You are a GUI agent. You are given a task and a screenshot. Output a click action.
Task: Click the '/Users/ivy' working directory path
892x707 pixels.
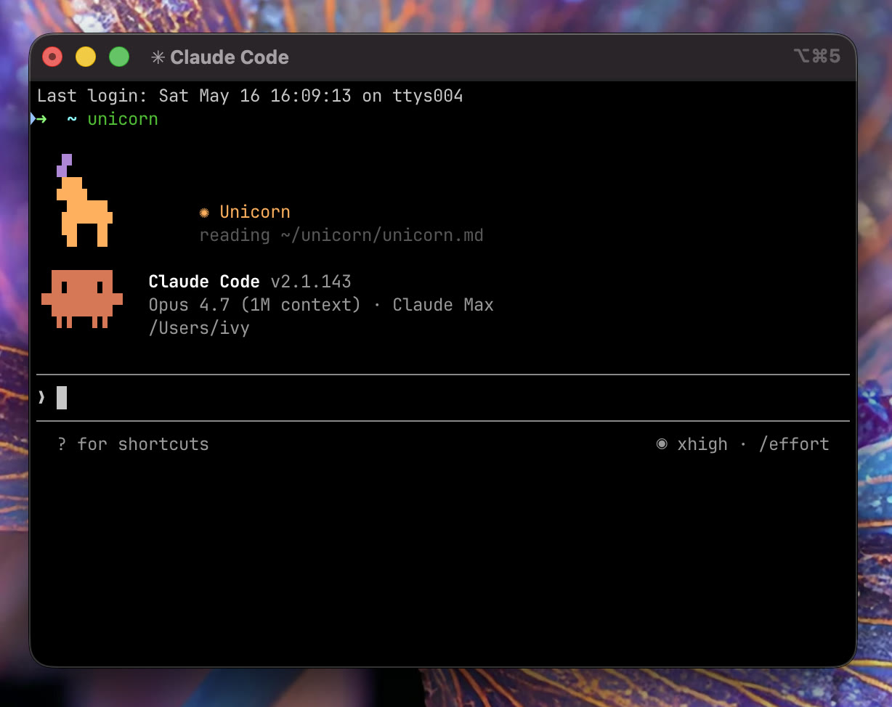point(199,328)
